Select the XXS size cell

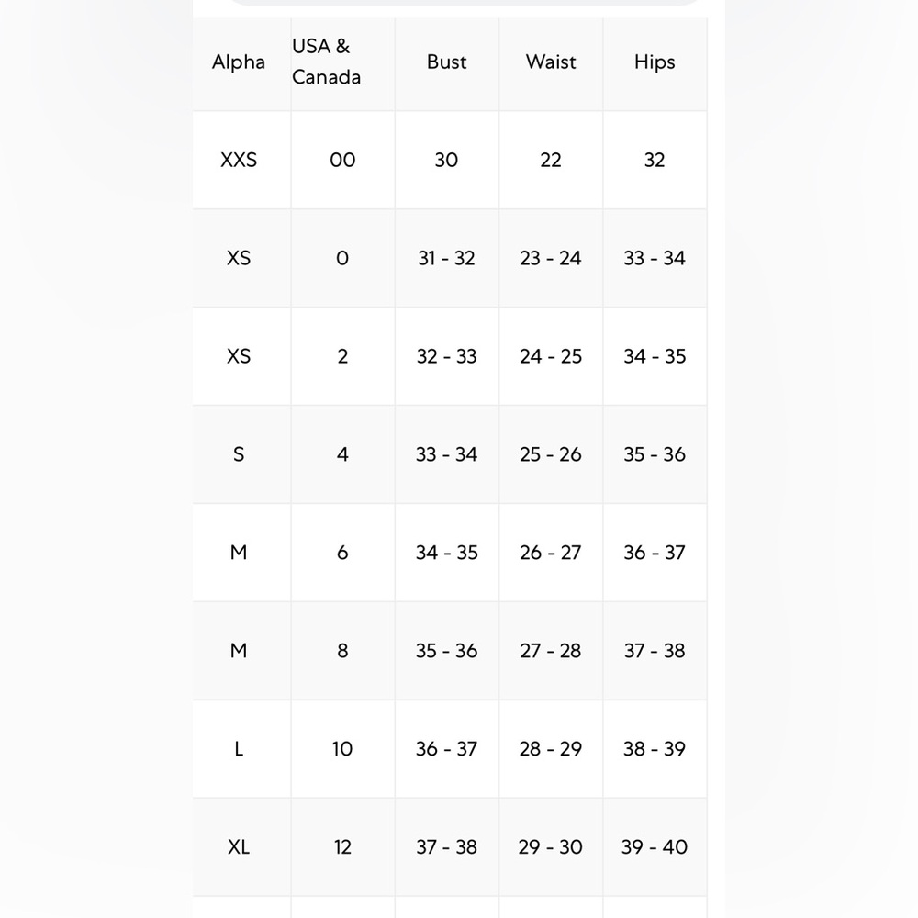pyautogui.click(x=239, y=160)
